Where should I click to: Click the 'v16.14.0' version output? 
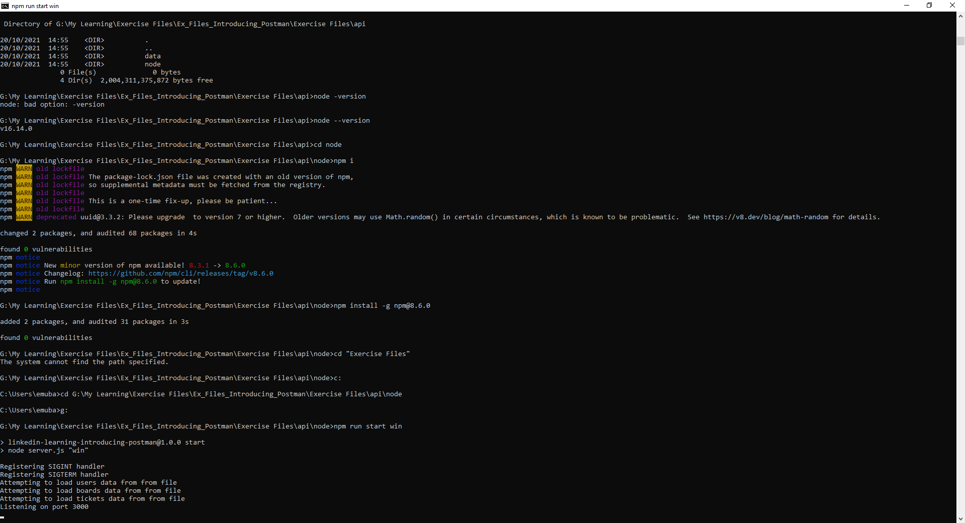16,129
